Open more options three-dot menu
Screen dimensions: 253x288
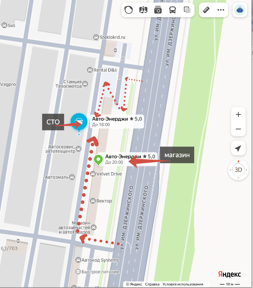pos(221,10)
